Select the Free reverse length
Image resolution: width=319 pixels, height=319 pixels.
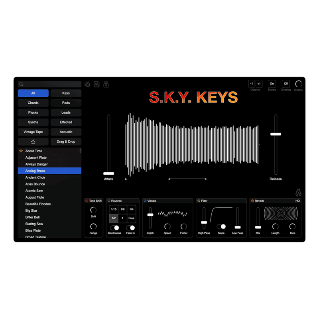tap(132, 218)
